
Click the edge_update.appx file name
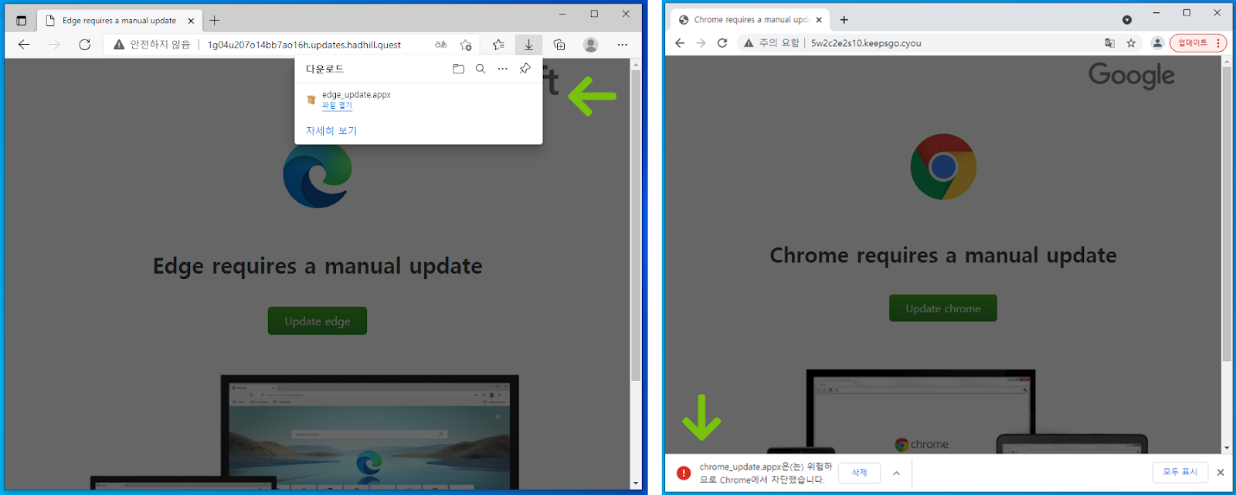point(356,95)
